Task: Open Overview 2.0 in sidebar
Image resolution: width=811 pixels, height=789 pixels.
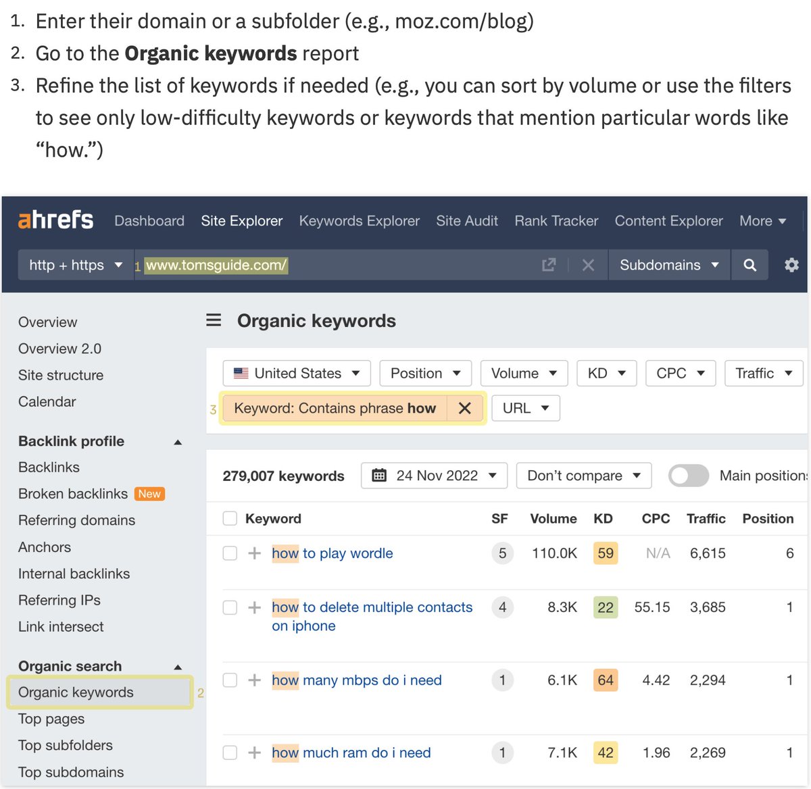Action: pyautogui.click(x=59, y=349)
